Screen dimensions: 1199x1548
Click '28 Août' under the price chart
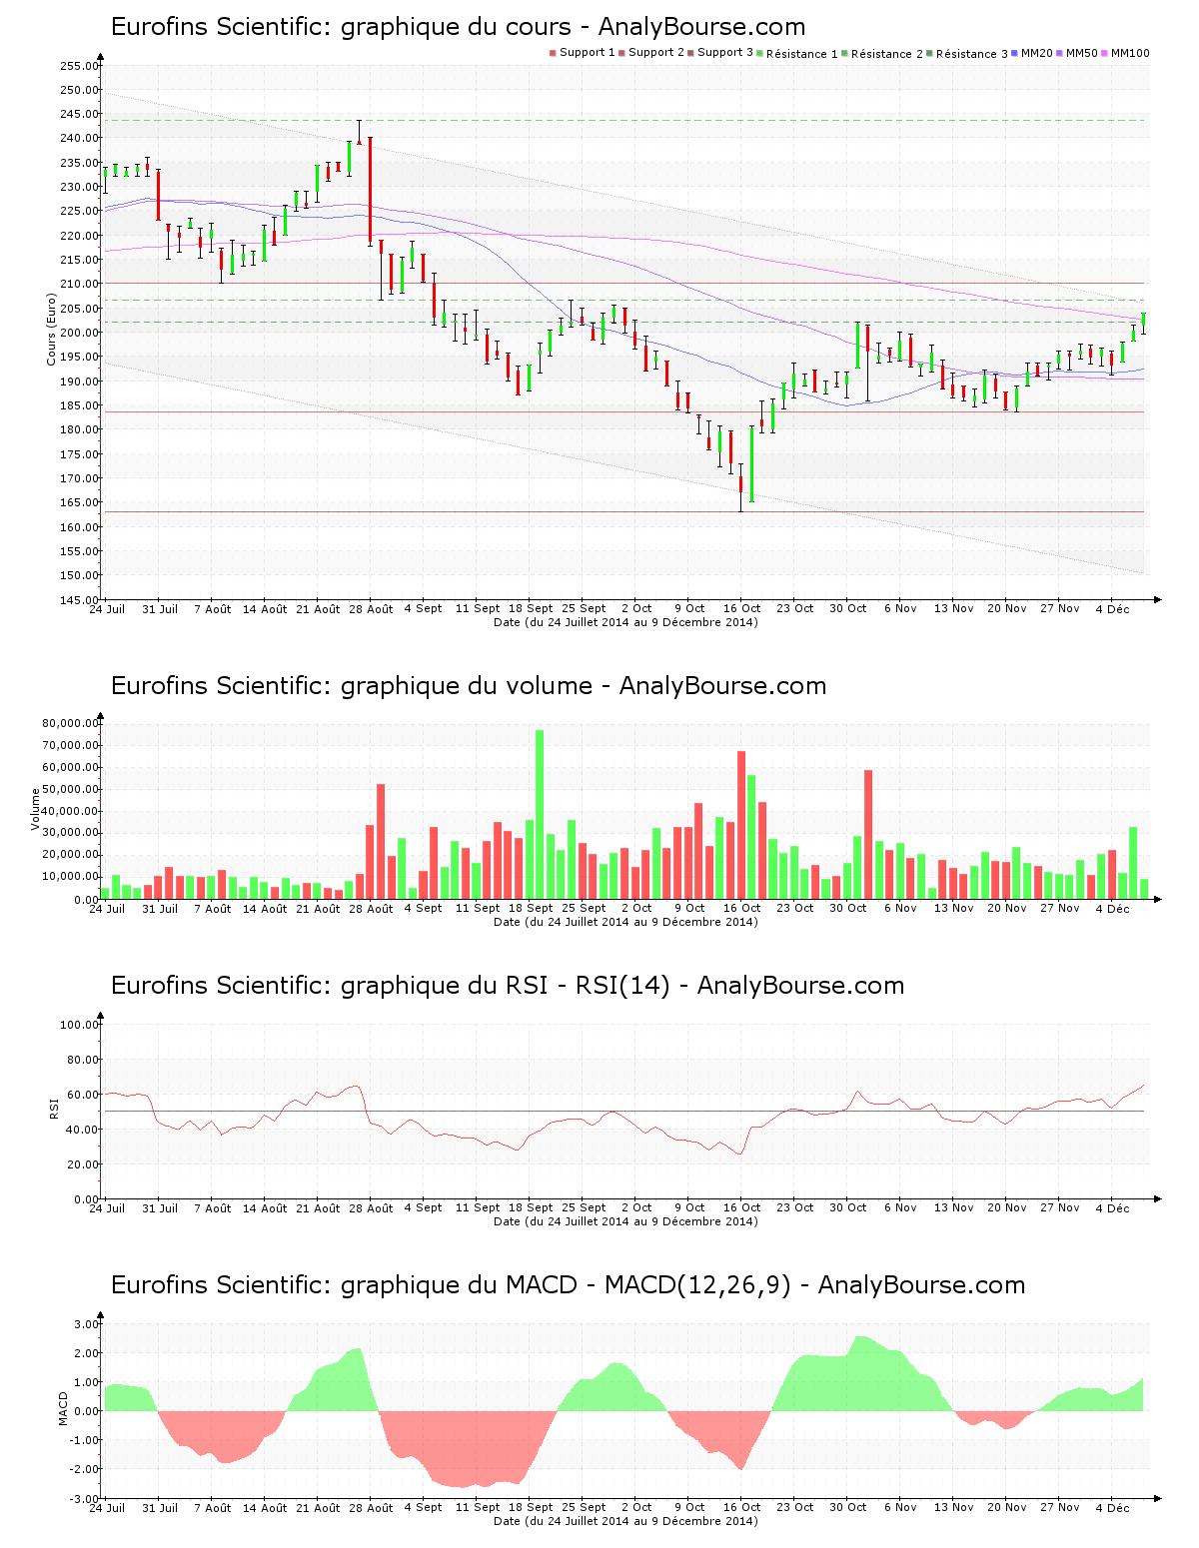[373, 608]
